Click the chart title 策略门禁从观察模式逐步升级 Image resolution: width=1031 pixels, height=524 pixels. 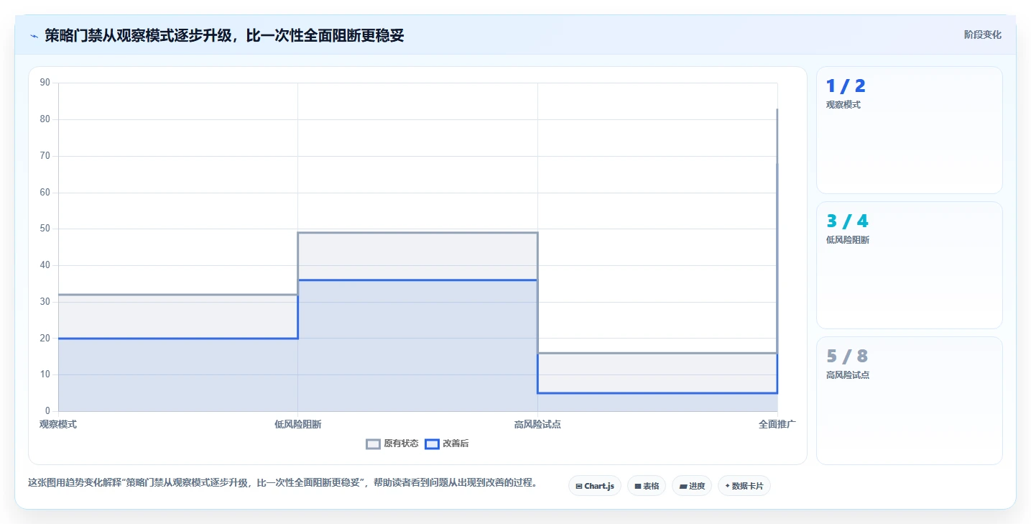tap(224, 35)
